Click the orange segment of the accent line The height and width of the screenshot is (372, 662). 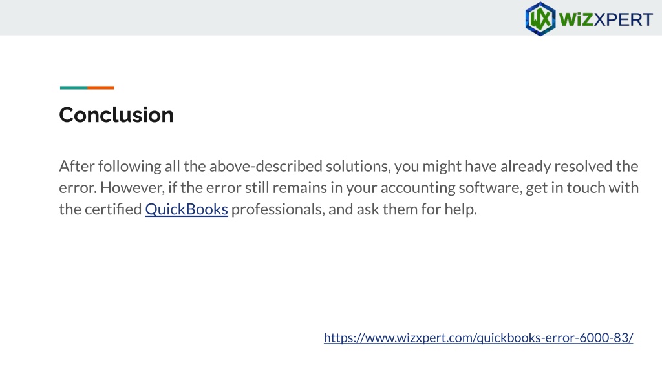(x=100, y=88)
